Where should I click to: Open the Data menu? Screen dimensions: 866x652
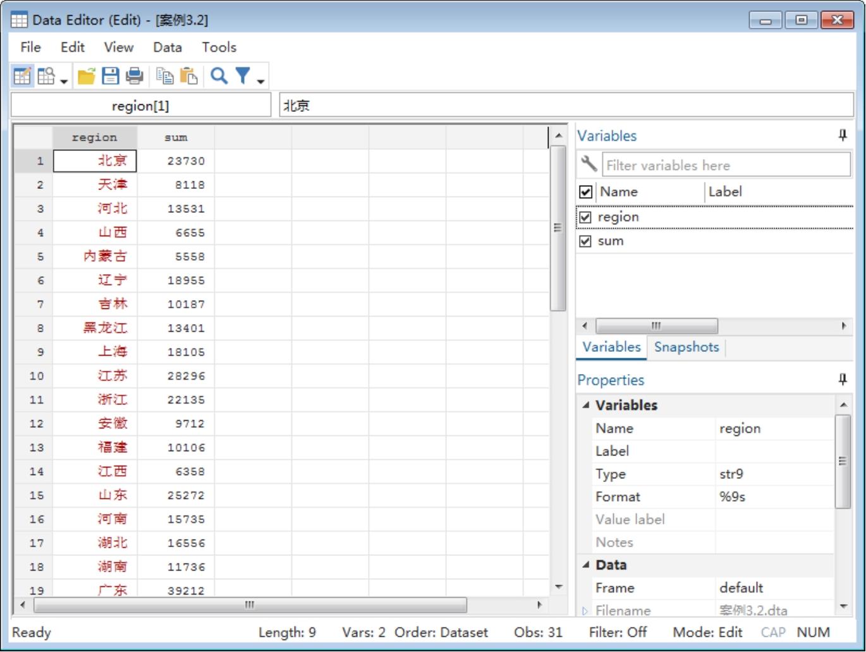tap(167, 47)
